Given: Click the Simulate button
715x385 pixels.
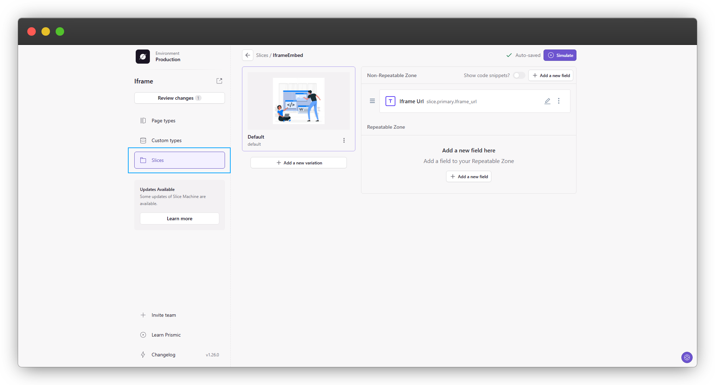Looking at the screenshot, I should 560,55.
